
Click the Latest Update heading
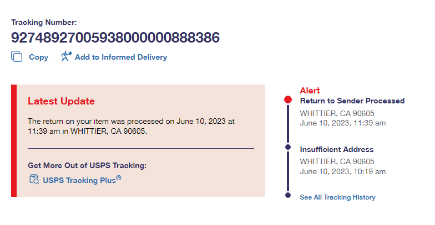pyautogui.click(x=61, y=101)
